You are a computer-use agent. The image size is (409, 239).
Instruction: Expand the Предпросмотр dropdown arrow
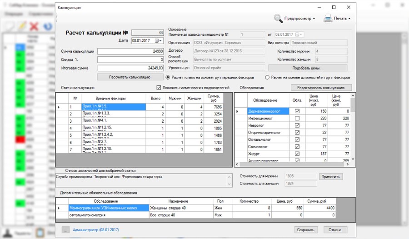(314, 19)
